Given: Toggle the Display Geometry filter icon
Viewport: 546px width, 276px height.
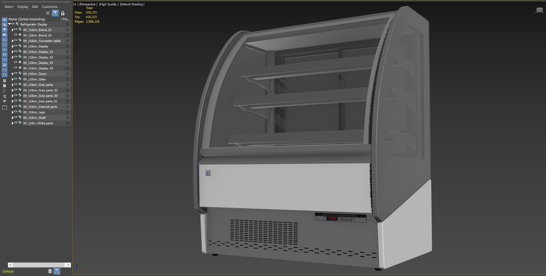Looking at the screenshot, I should [x=4, y=20].
